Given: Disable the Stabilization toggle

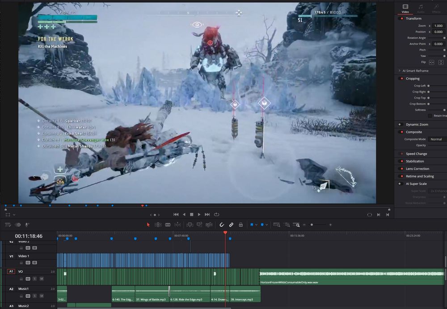Looking at the screenshot, I should pos(401,161).
